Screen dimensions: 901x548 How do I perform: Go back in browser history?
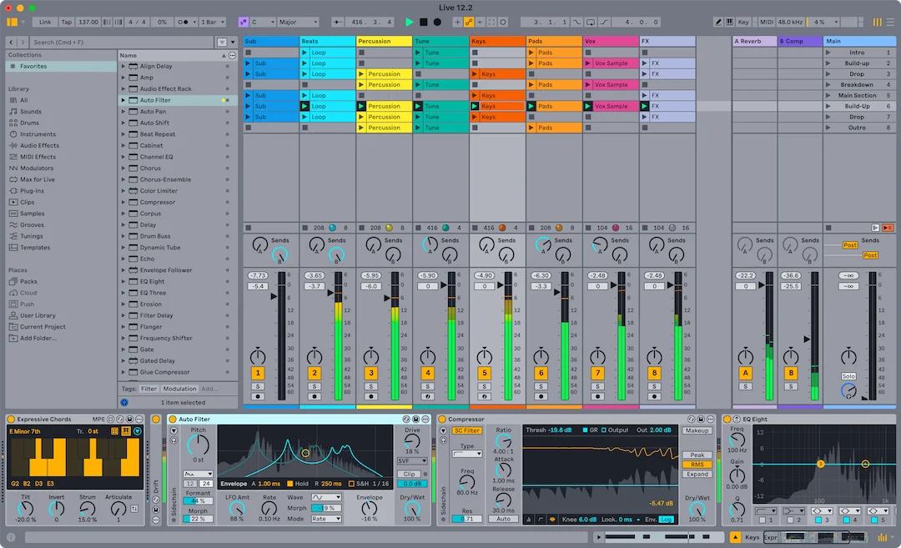(x=11, y=42)
